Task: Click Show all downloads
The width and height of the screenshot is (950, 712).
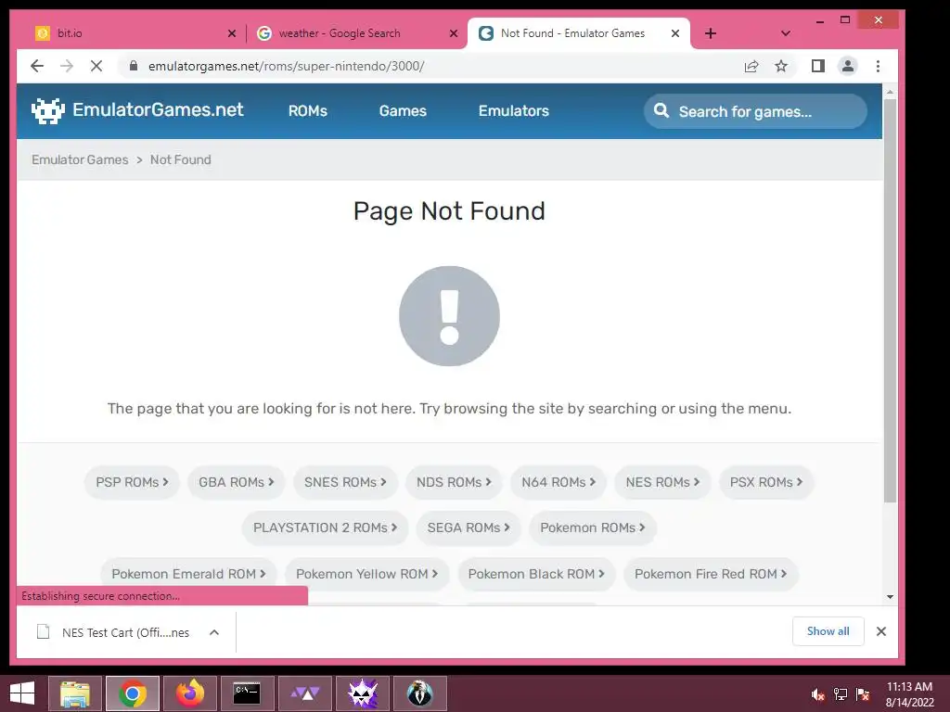Action: (828, 631)
